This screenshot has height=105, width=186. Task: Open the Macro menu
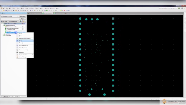(42, 8)
